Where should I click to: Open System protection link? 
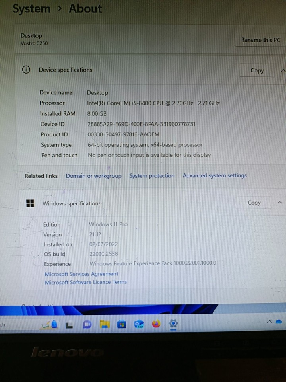tap(152, 175)
